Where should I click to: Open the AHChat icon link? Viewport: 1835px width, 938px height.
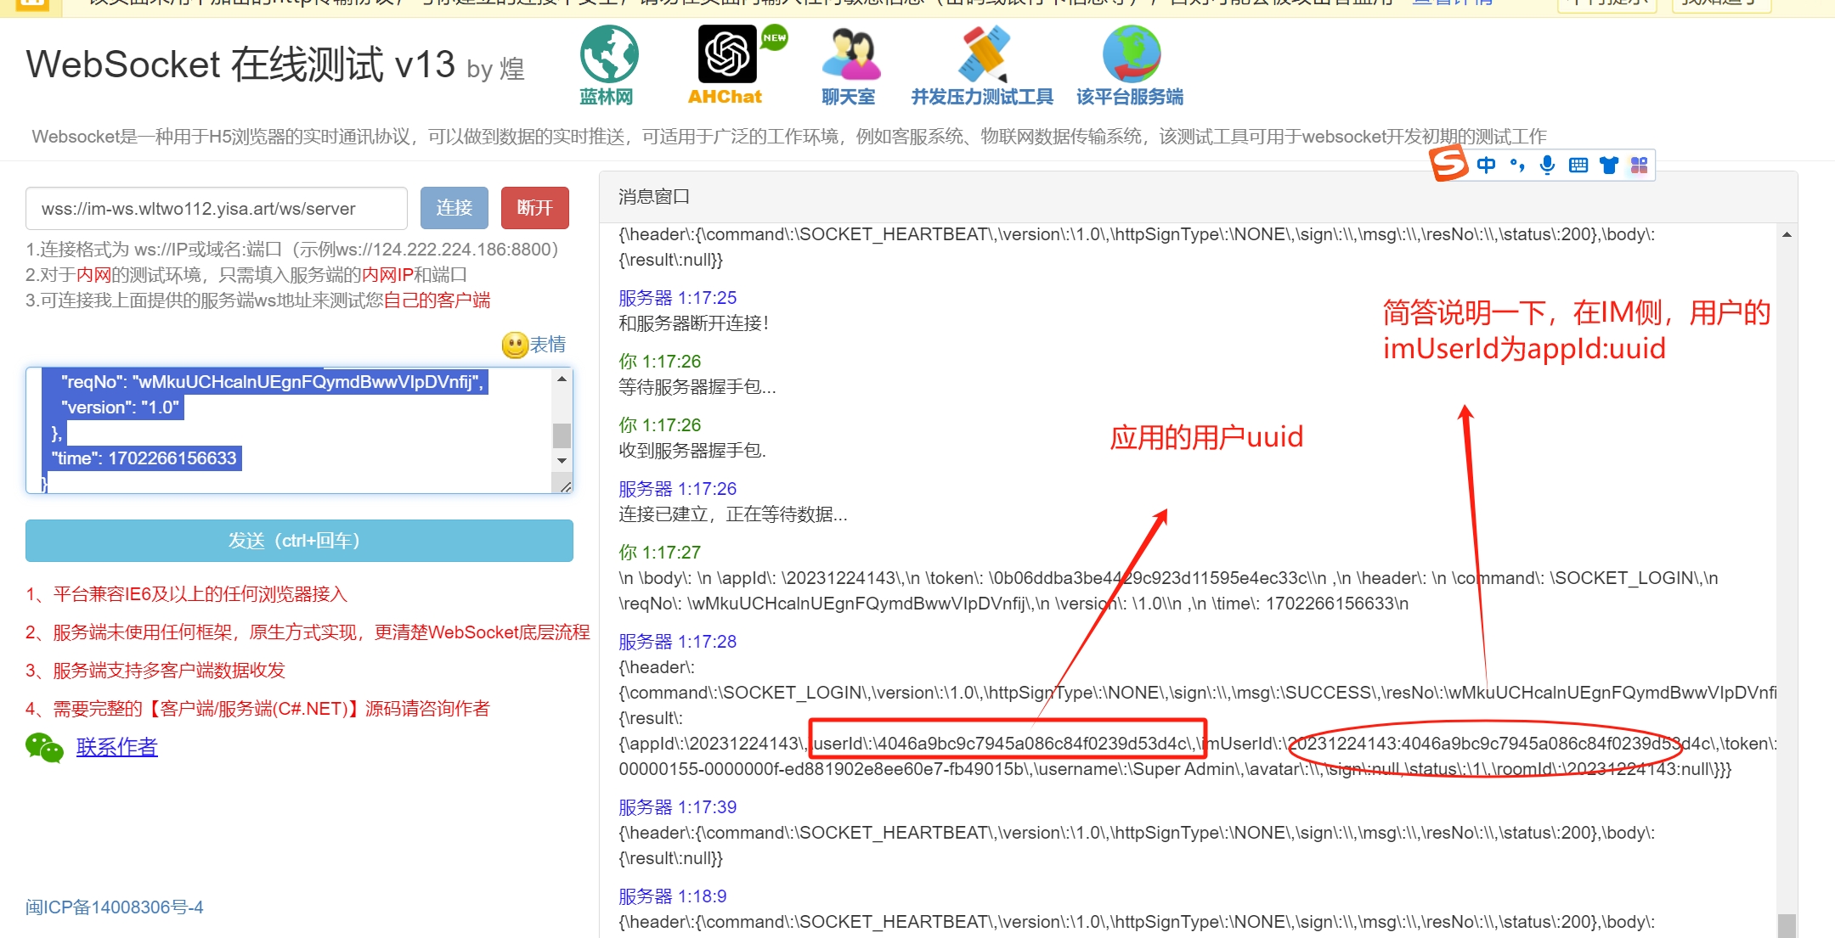click(727, 54)
